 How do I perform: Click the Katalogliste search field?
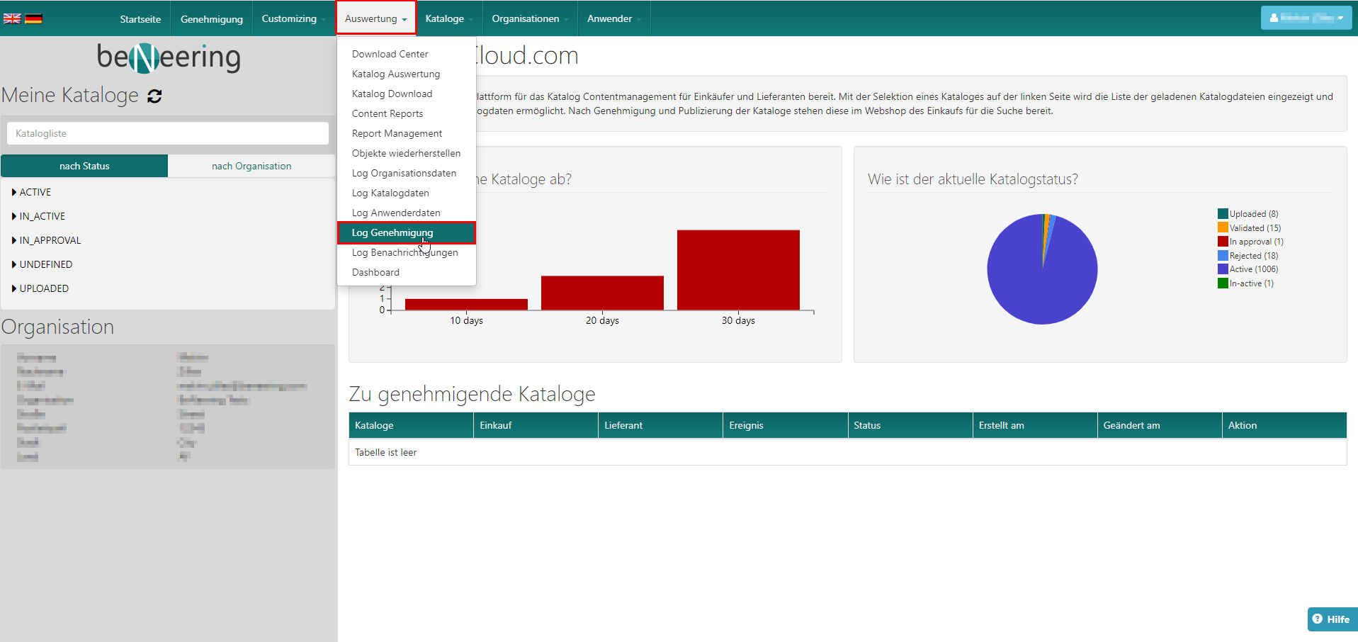[168, 133]
